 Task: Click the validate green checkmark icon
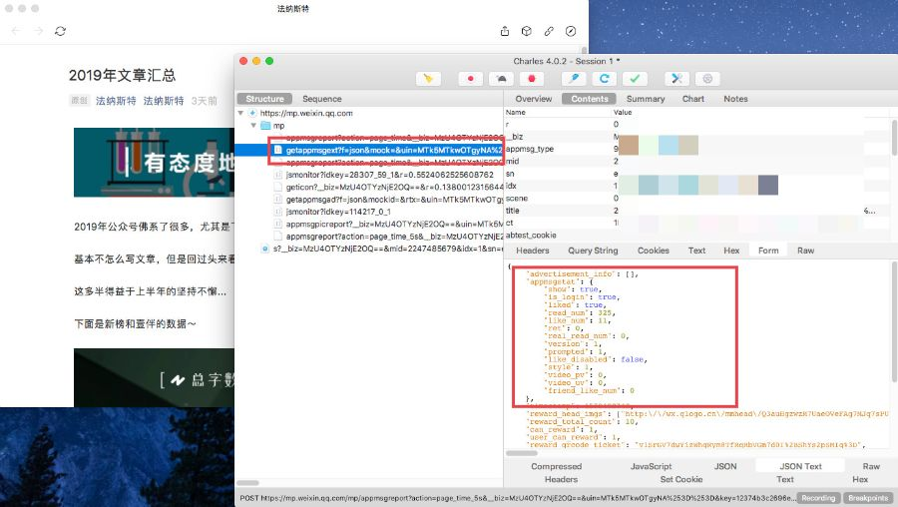click(635, 79)
